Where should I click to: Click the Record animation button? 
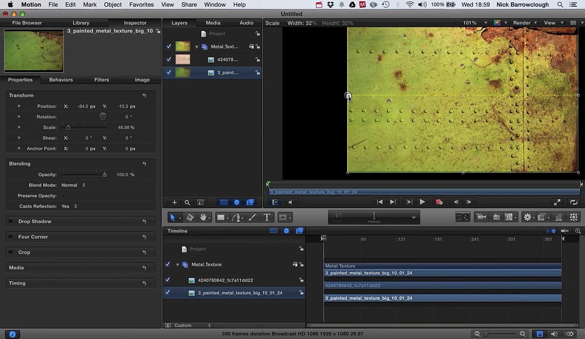click(x=439, y=202)
